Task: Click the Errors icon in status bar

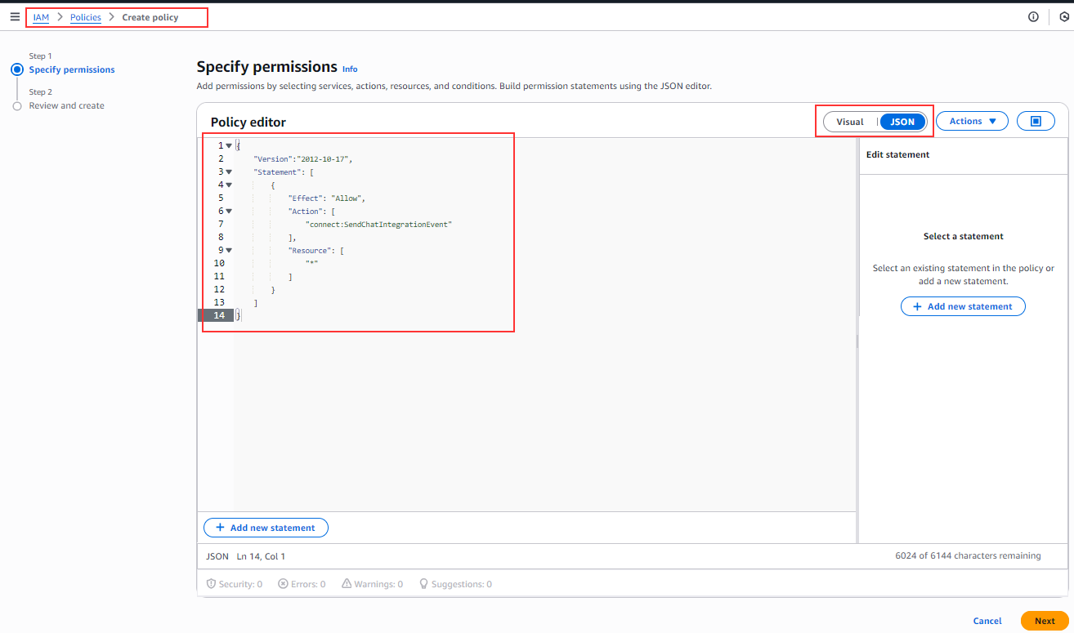Action: pyautogui.click(x=283, y=584)
